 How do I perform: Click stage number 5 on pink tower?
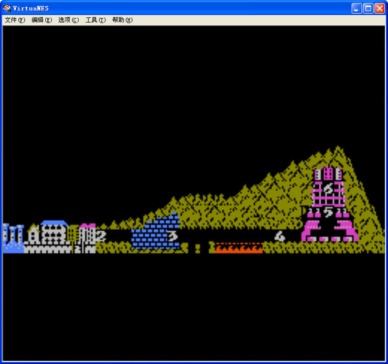(329, 212)
